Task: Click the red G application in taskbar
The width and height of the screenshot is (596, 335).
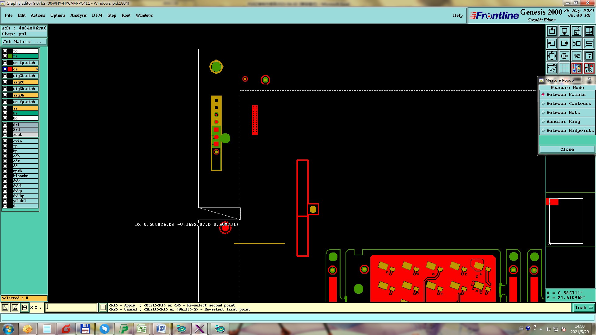Action: tap(66, 329)
